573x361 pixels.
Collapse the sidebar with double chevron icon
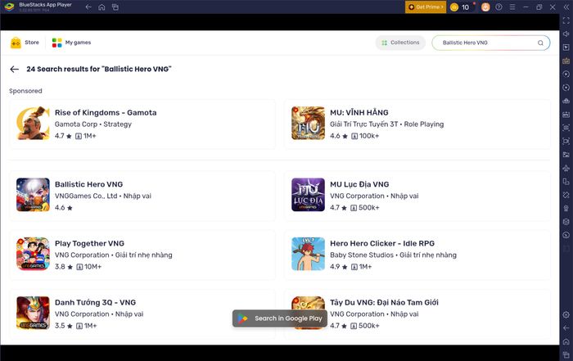point(566,7)
